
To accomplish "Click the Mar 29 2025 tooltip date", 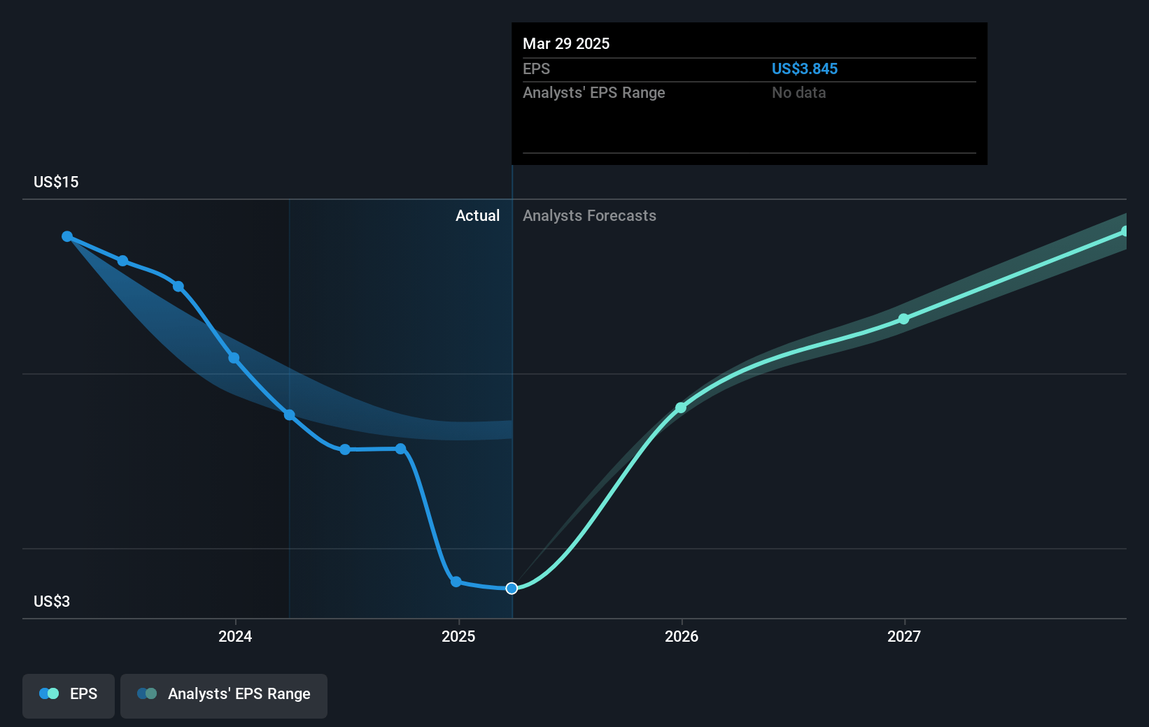I will pyautogui.click(x=566, y=43).
